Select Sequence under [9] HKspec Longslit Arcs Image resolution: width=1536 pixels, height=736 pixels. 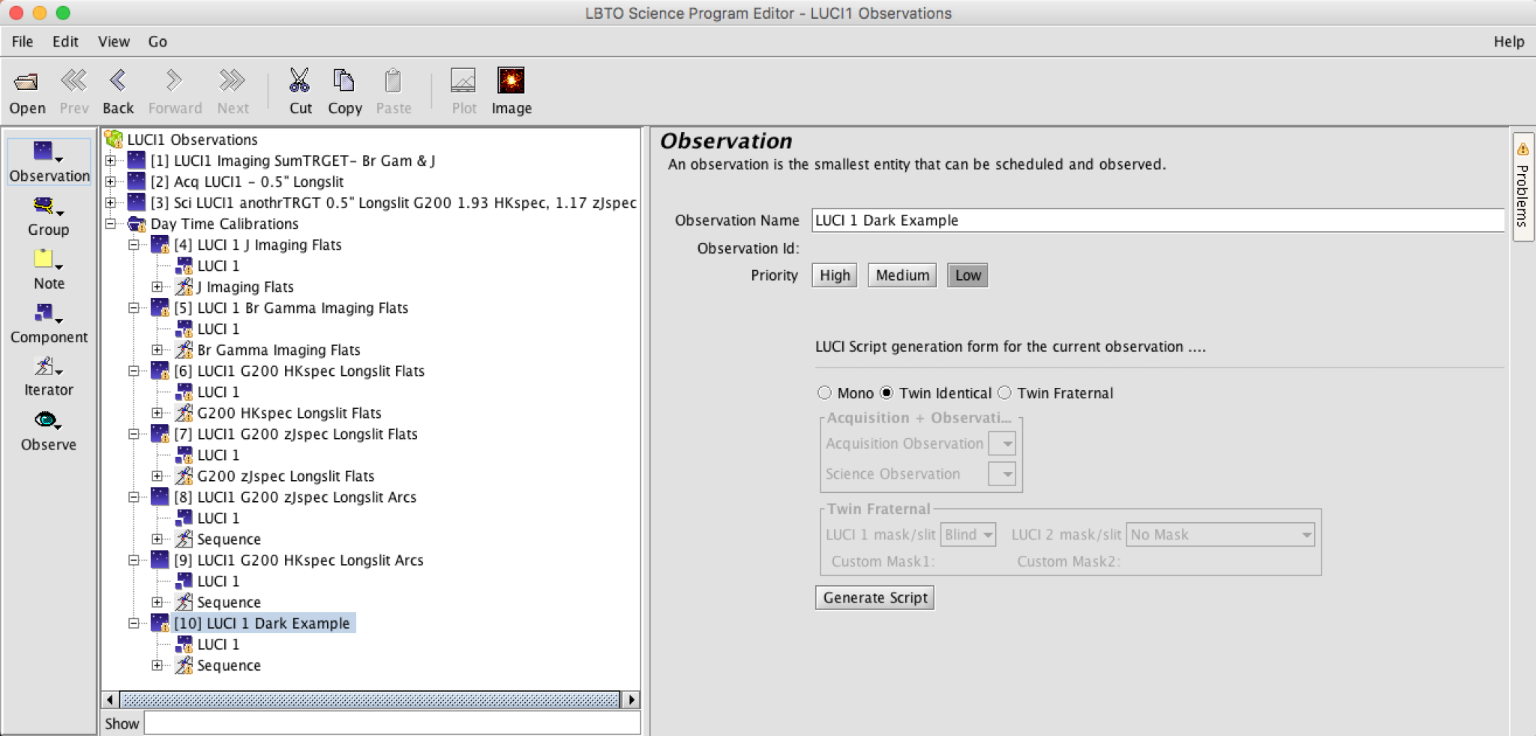pyautogui.click(x=229, y=602)
